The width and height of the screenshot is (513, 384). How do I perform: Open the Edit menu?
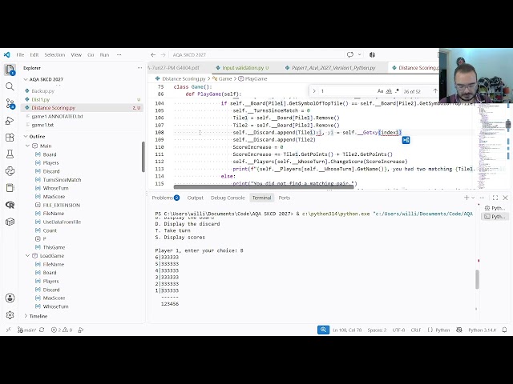(x=34, y=55)
